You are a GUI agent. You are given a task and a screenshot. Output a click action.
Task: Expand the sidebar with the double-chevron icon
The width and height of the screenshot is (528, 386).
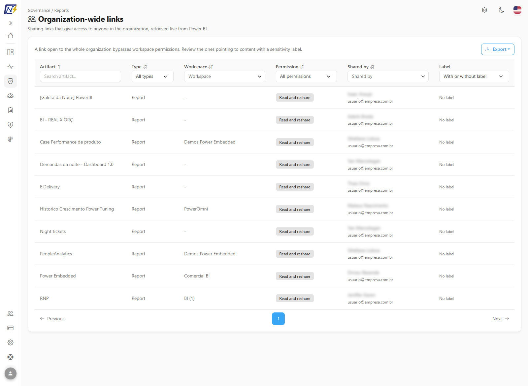[x=11, y=23]
